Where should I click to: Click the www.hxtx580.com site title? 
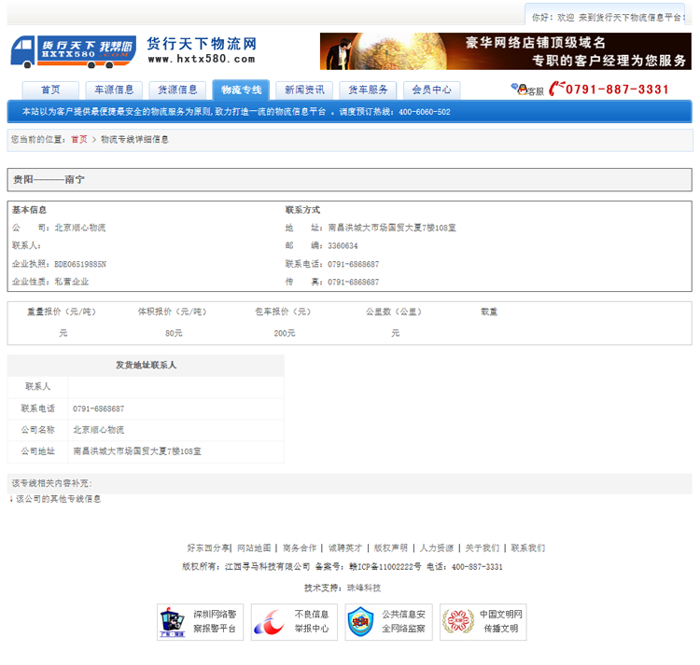pos(202,59)
